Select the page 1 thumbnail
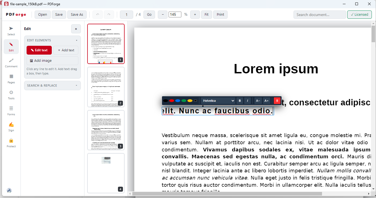This screenshot has height=198, width=376. (106, 44)
